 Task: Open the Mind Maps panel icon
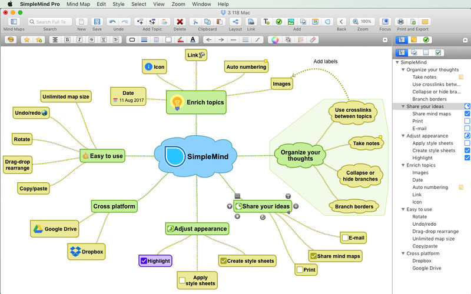coord(14,22)
